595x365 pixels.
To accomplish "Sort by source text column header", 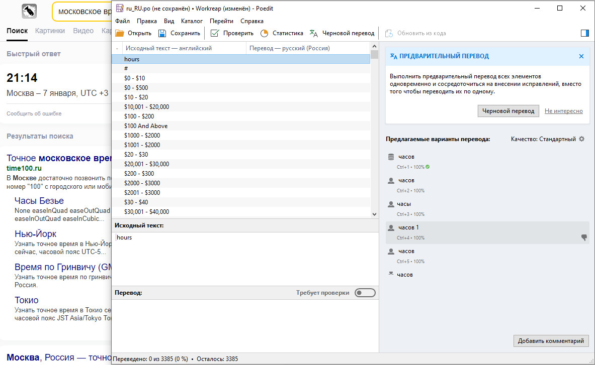I will click(168, 48).
